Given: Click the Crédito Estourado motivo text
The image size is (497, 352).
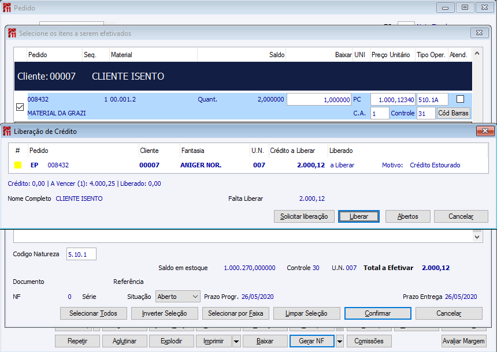Looking at the screenshot, I should pyautogui.click(x=435, y=165).
